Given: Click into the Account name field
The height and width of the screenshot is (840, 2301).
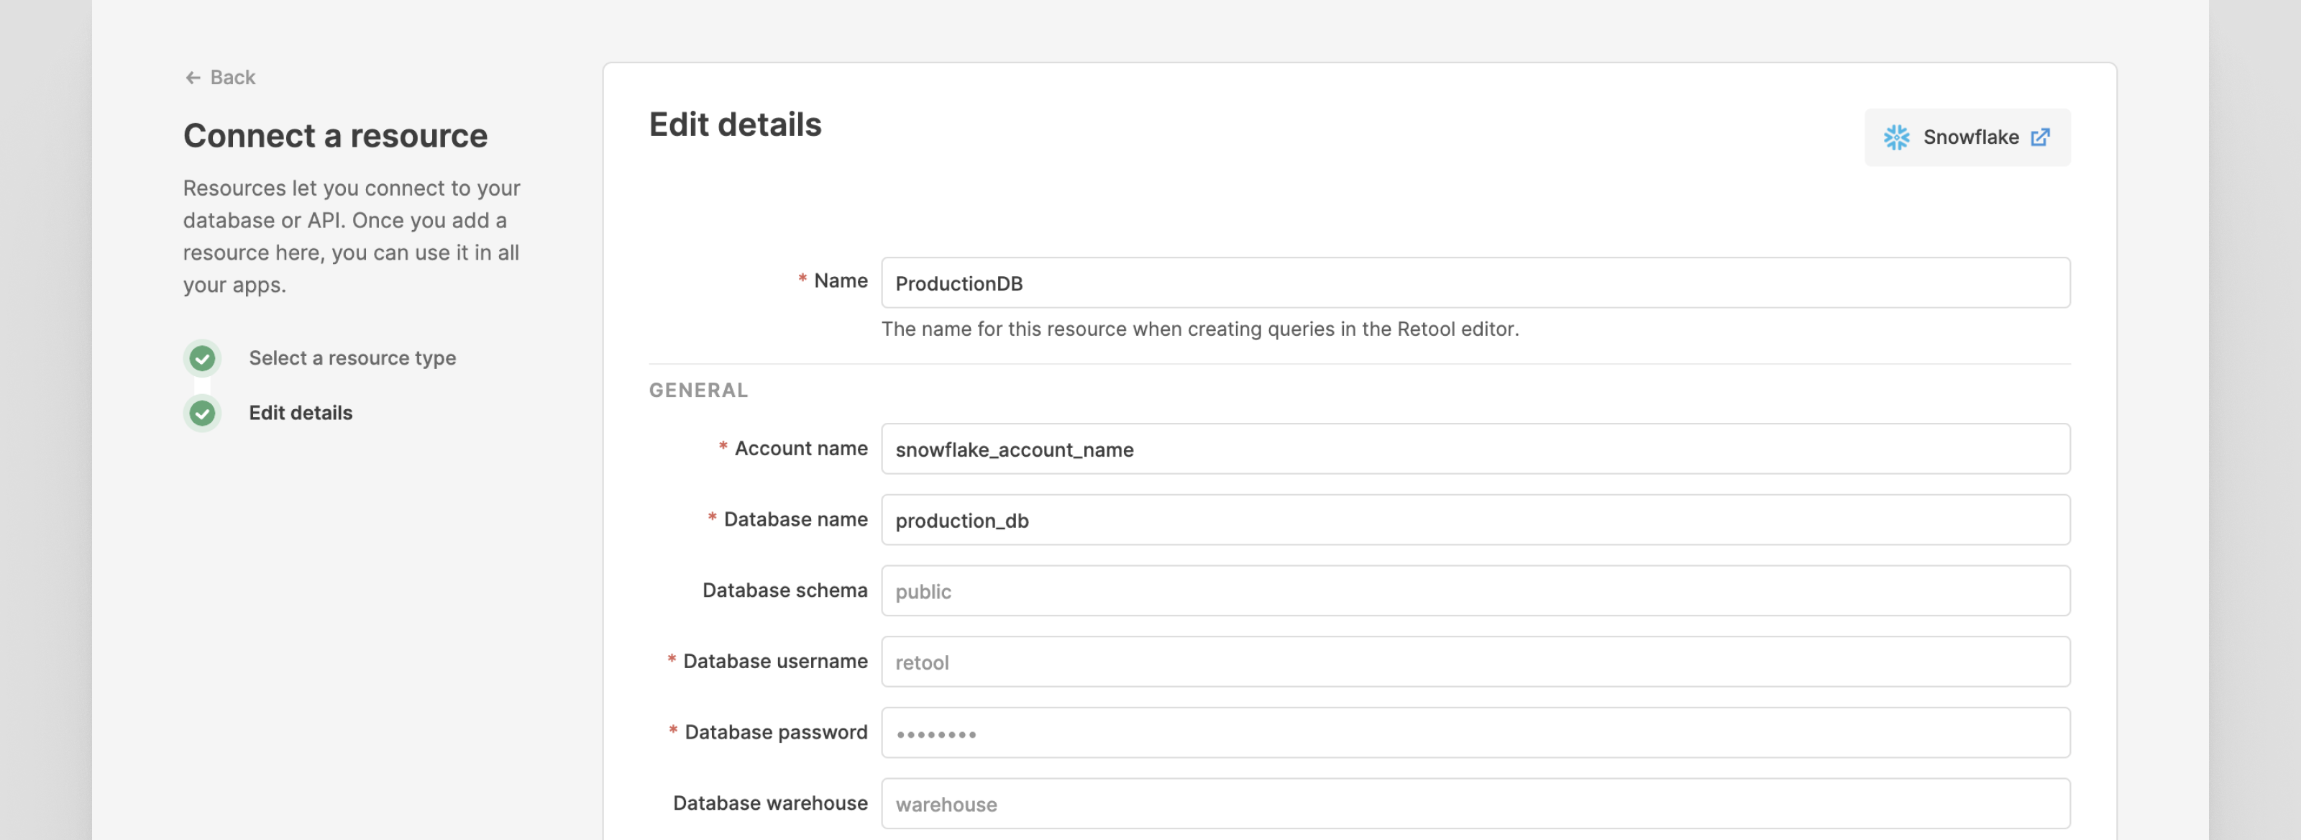Looking at the screenshot, I should [1474, 449].
